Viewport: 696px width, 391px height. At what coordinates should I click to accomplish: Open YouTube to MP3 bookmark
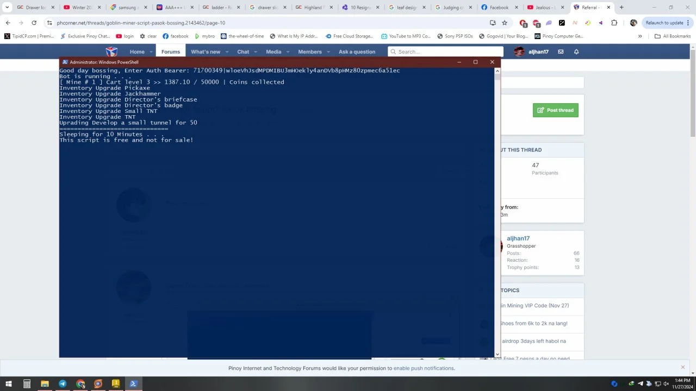406,36
